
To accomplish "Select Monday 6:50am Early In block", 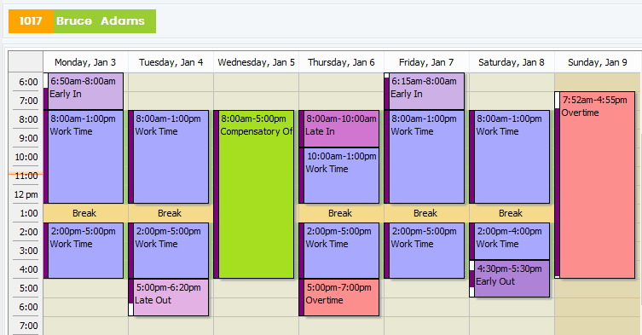I will pos(84,91).
